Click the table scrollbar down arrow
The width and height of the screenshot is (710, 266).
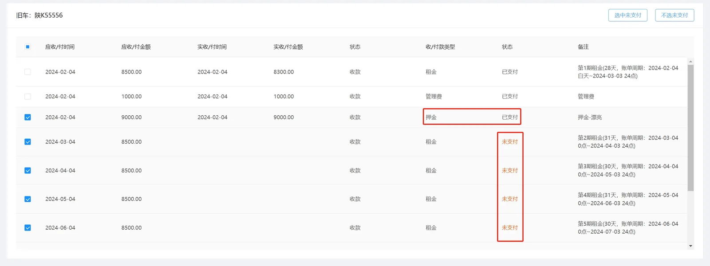click(690, 246)
